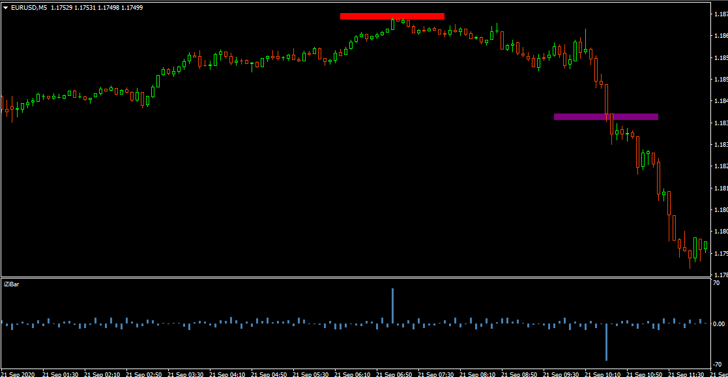Click the 1.187 price axis label
The image size is (728, 377).
[721, 14]
